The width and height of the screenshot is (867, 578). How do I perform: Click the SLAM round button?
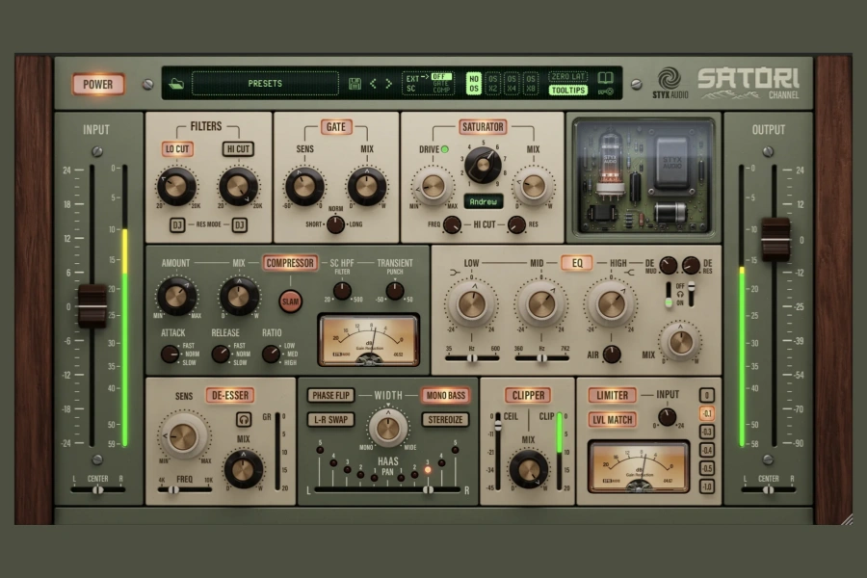point(290,302)
